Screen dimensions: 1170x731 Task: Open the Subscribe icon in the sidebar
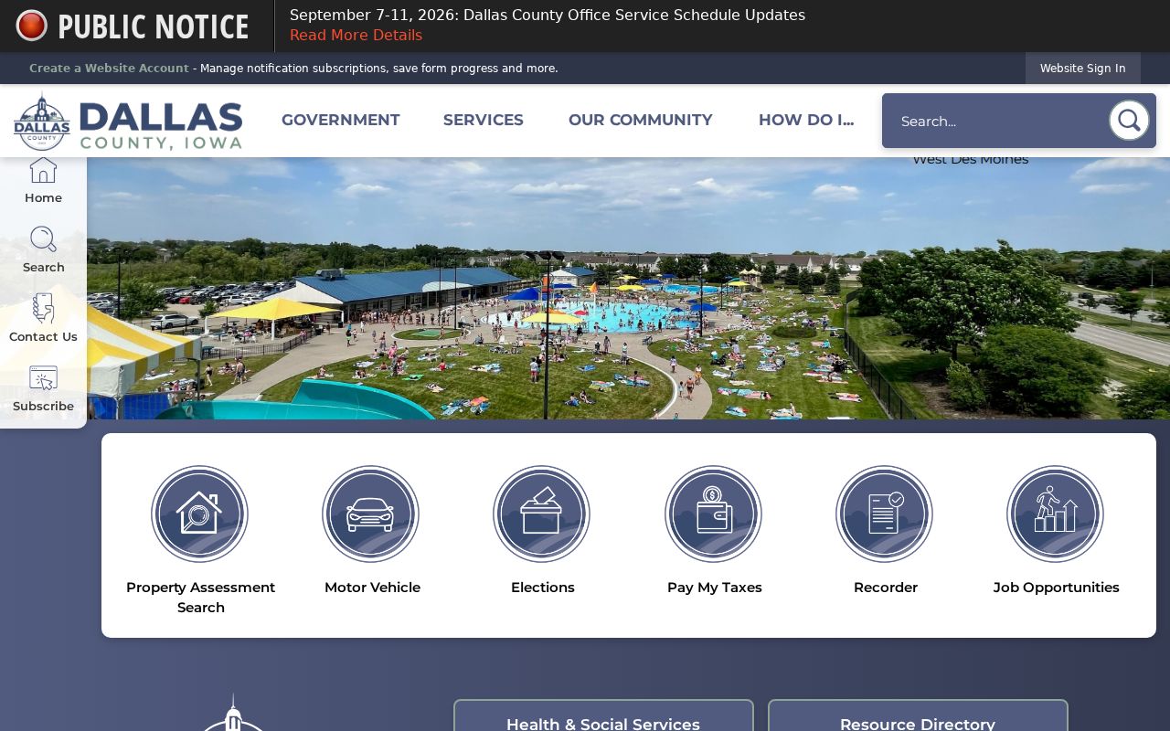coord(43,378)
